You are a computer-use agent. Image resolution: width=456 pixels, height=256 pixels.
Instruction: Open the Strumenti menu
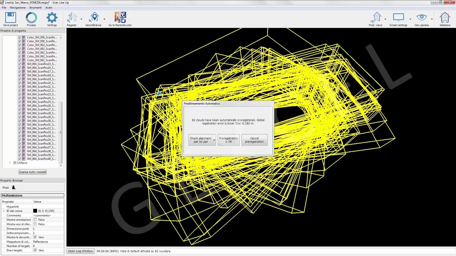click(35, 7)
